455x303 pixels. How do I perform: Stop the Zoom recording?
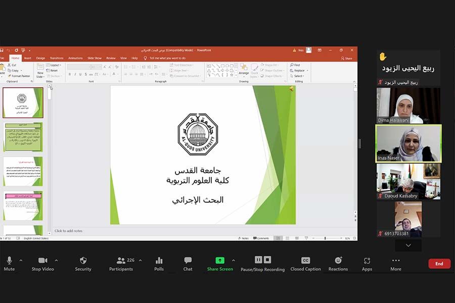[267, 260]
